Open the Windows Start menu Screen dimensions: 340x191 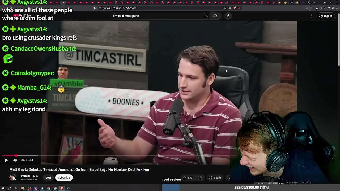[3, 188]
